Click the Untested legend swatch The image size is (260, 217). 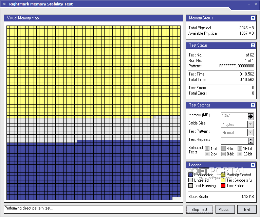coord(190,180)
